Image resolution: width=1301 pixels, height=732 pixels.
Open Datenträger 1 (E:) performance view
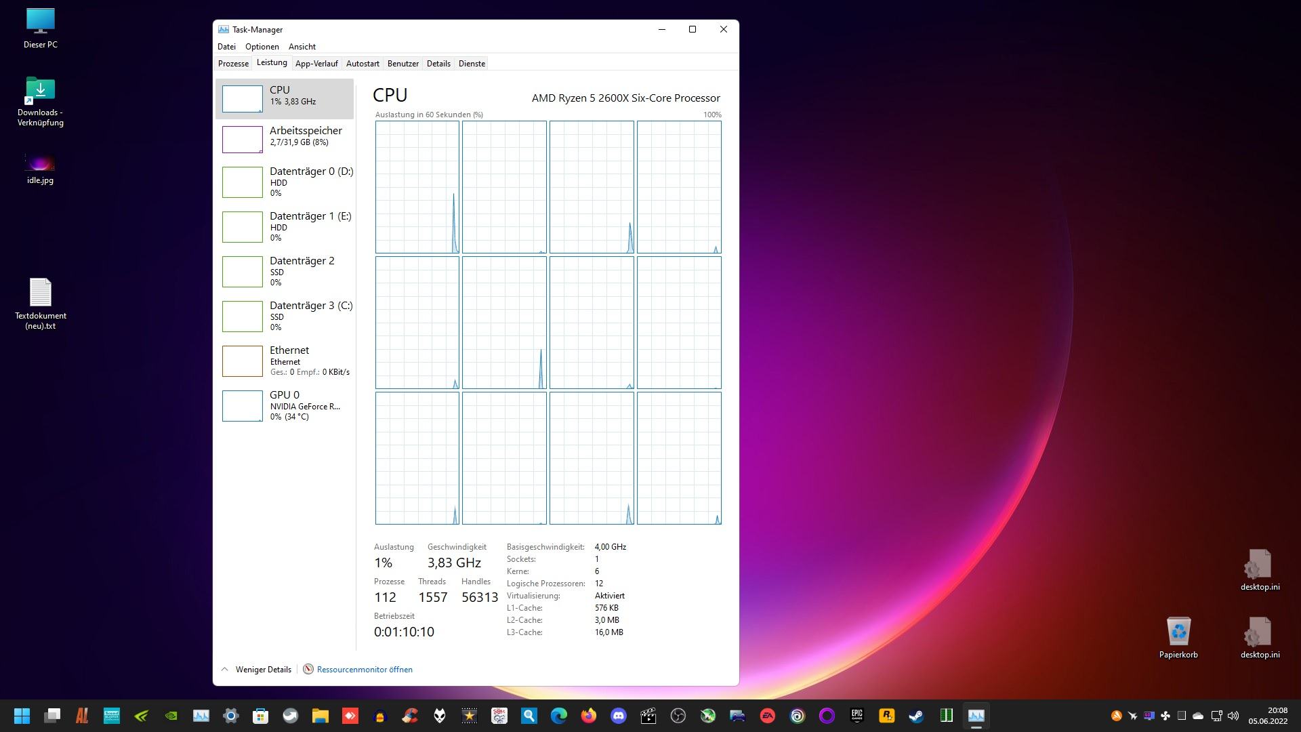(285, 226)
